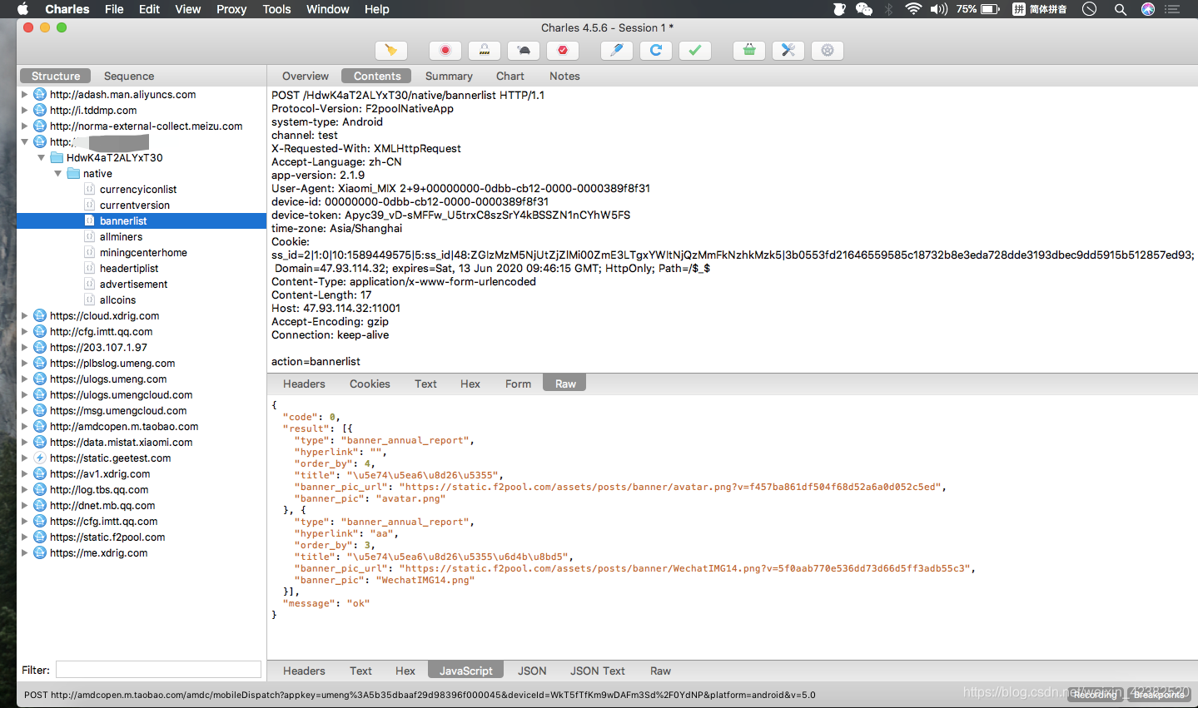Select the http://log.tbs.qq.com host

[x=99, y=489]
